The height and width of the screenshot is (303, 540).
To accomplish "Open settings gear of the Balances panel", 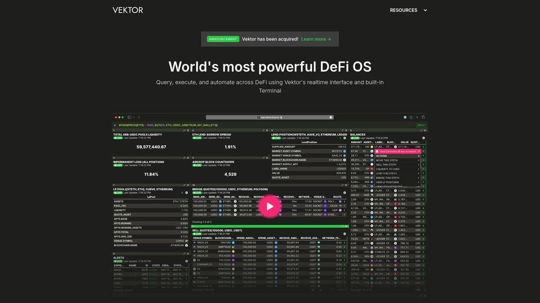I will (423, 138).
